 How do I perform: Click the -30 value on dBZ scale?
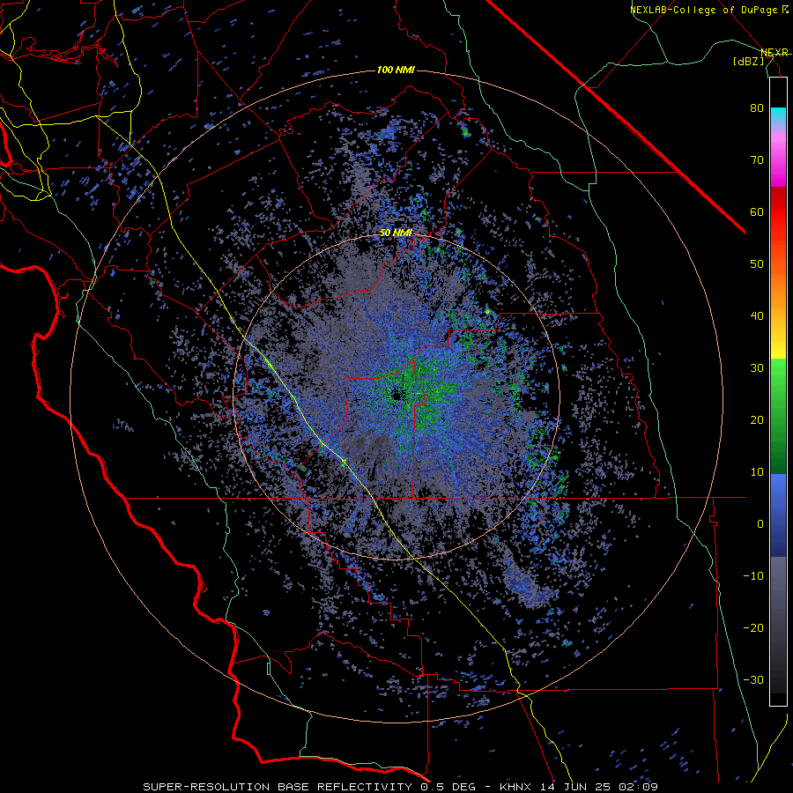coord(753,680)
